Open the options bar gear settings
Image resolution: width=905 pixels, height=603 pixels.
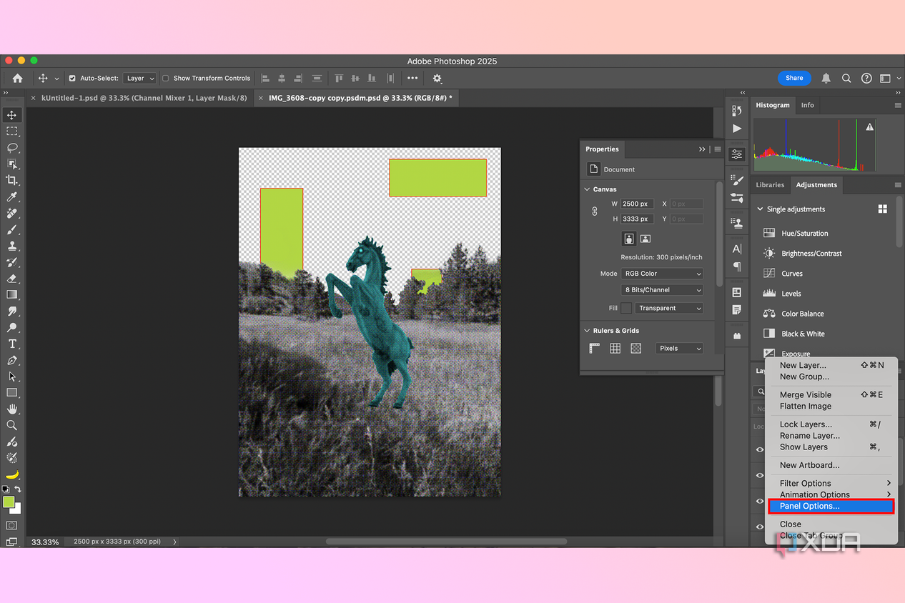pos(437,78)
